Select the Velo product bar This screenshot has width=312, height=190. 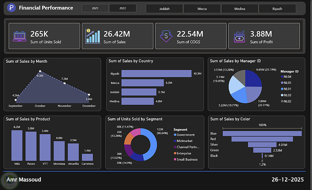pyautogui.click(x=17, y=145)
